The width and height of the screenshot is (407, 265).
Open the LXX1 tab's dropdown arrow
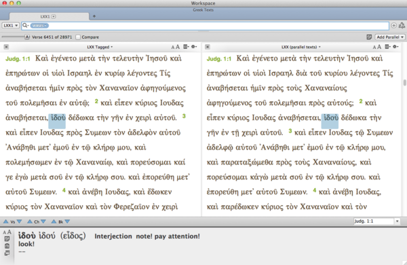click(54, 16)
